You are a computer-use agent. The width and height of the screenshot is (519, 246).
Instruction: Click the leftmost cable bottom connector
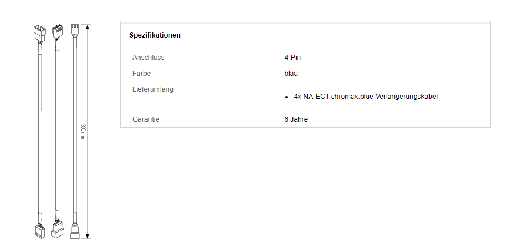point(40,231)
